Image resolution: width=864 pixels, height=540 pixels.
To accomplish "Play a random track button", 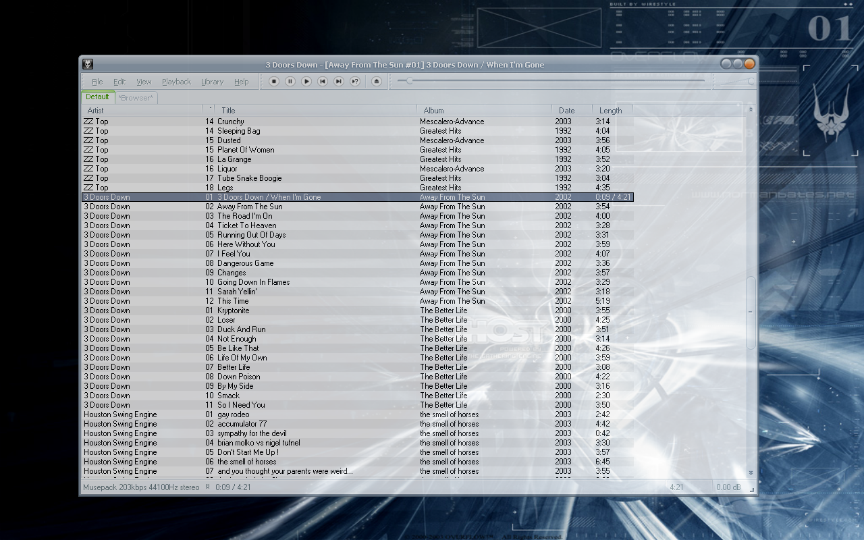I will [355, 82].
